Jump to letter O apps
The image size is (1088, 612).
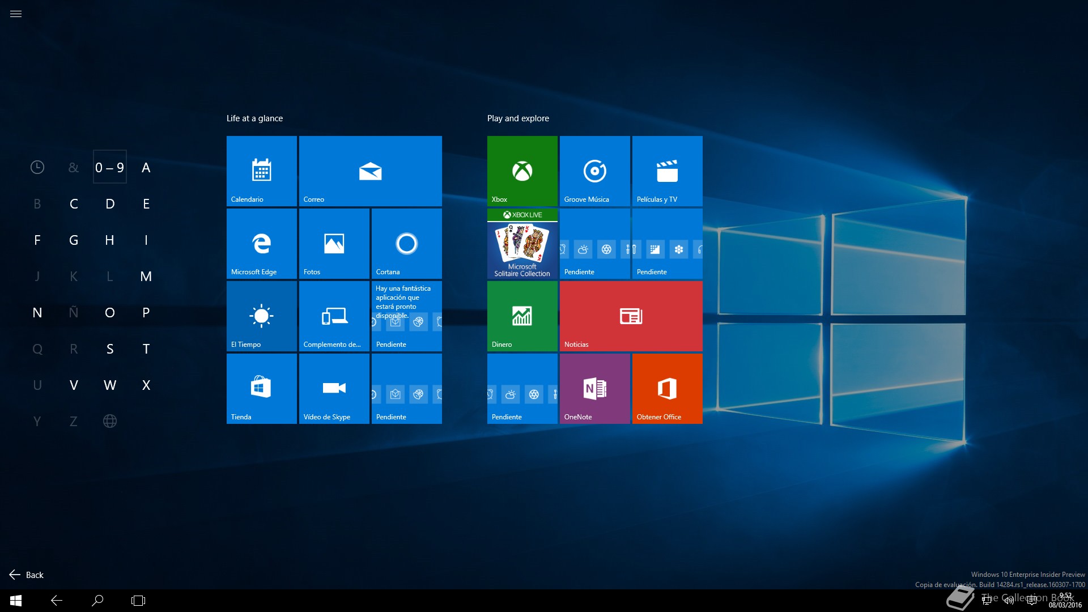[x=110, y=312]
